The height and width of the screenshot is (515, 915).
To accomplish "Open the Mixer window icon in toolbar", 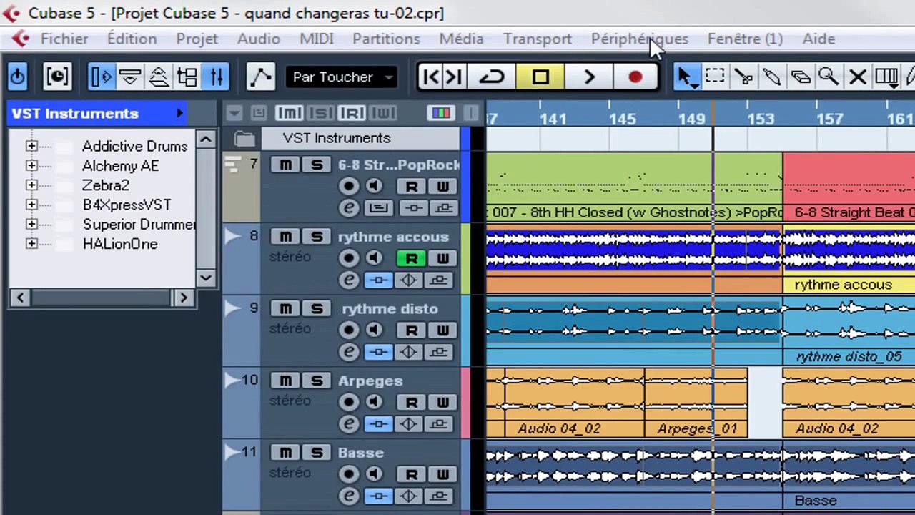I will 216,77.
